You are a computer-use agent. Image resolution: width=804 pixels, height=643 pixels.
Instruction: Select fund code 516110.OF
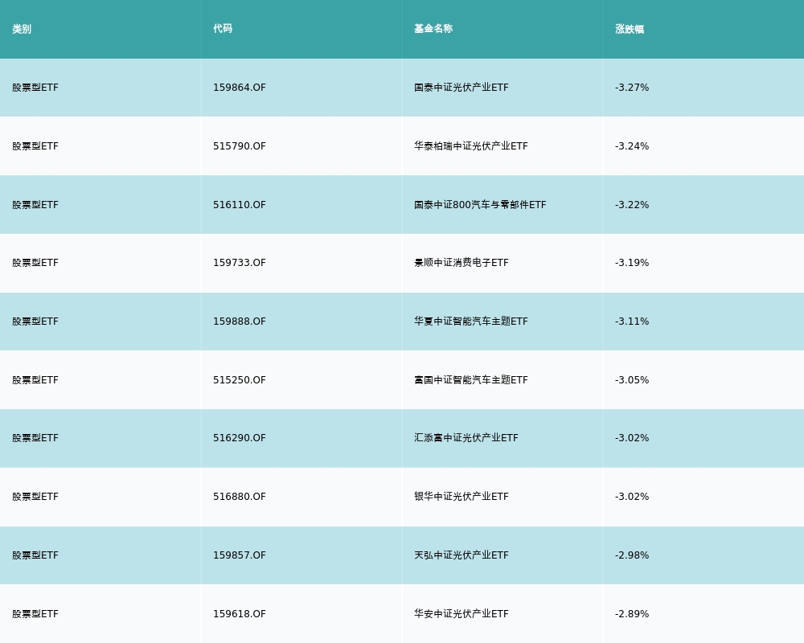[x=240, y=205]
